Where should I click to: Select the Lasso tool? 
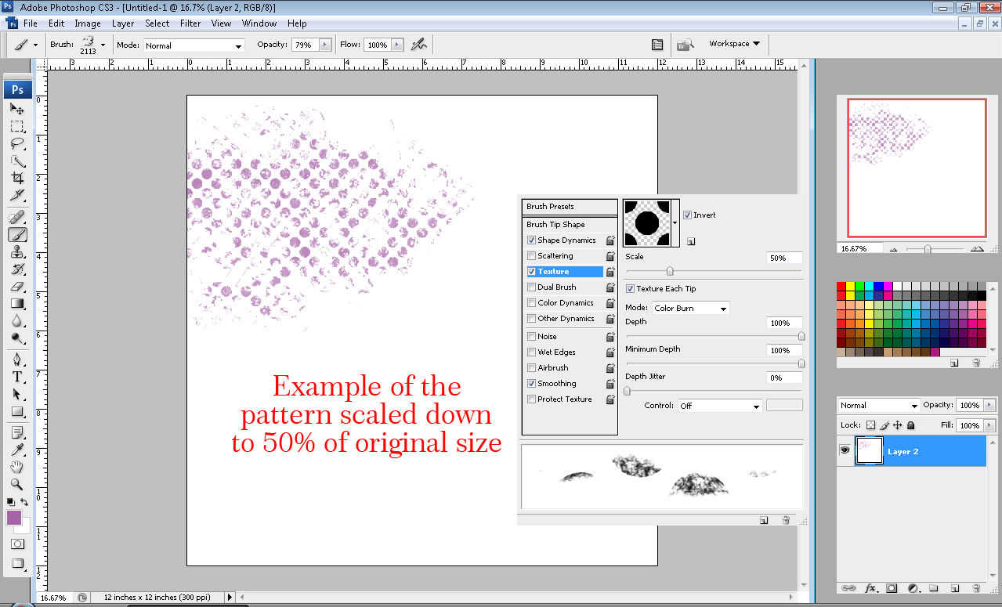click(x=17, y=143)
